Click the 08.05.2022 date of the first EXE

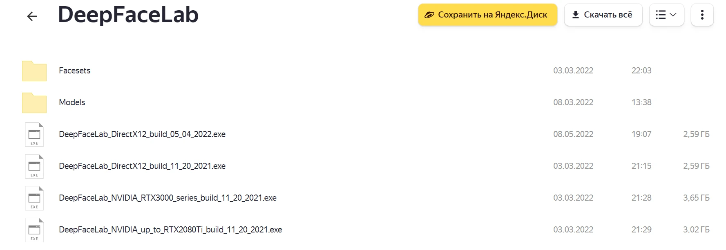click(x=573, y=134)
